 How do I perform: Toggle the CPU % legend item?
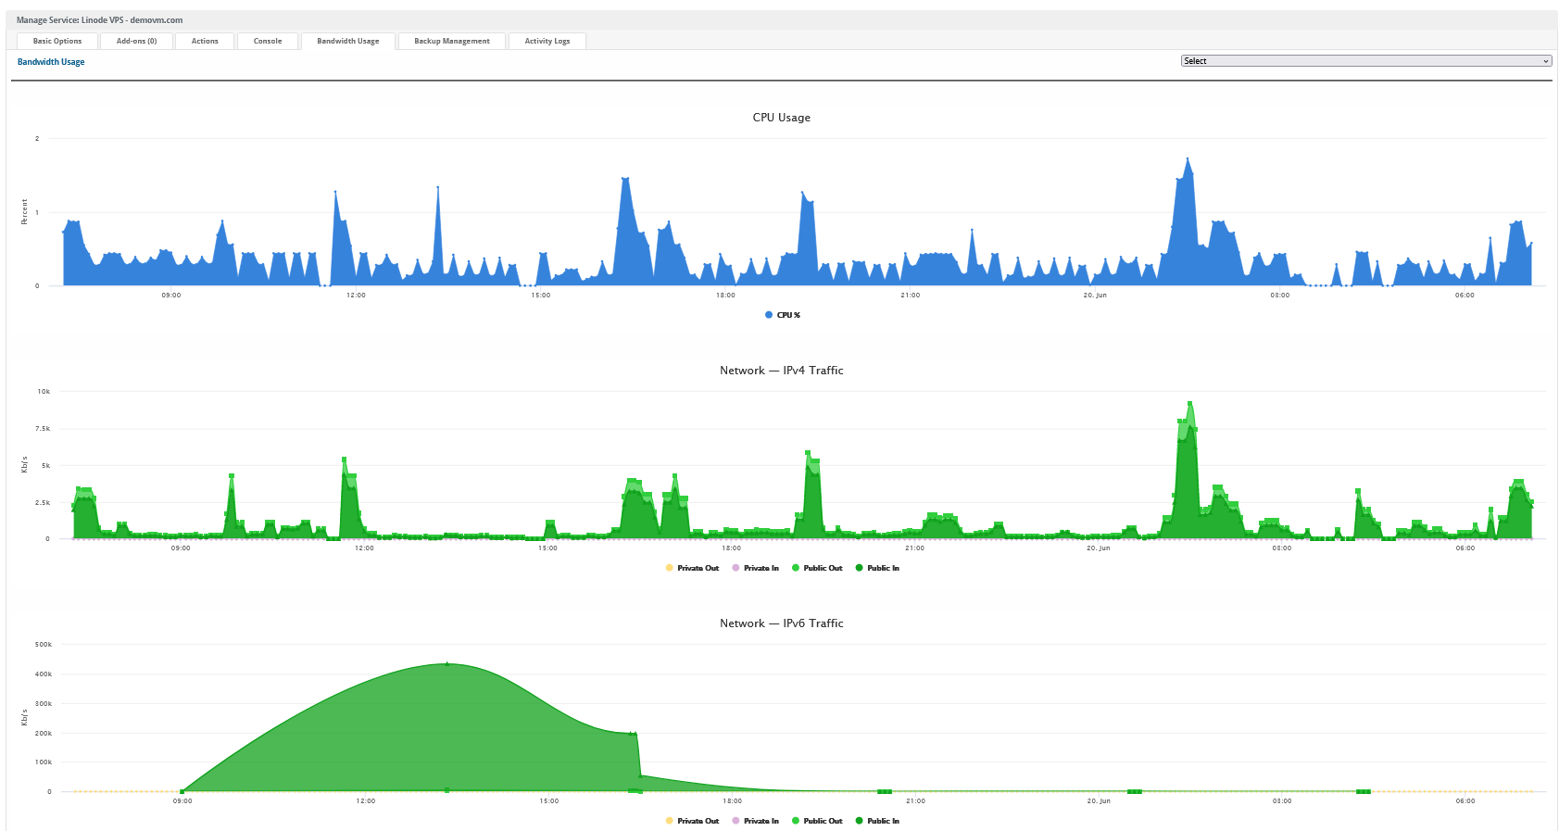783,315
